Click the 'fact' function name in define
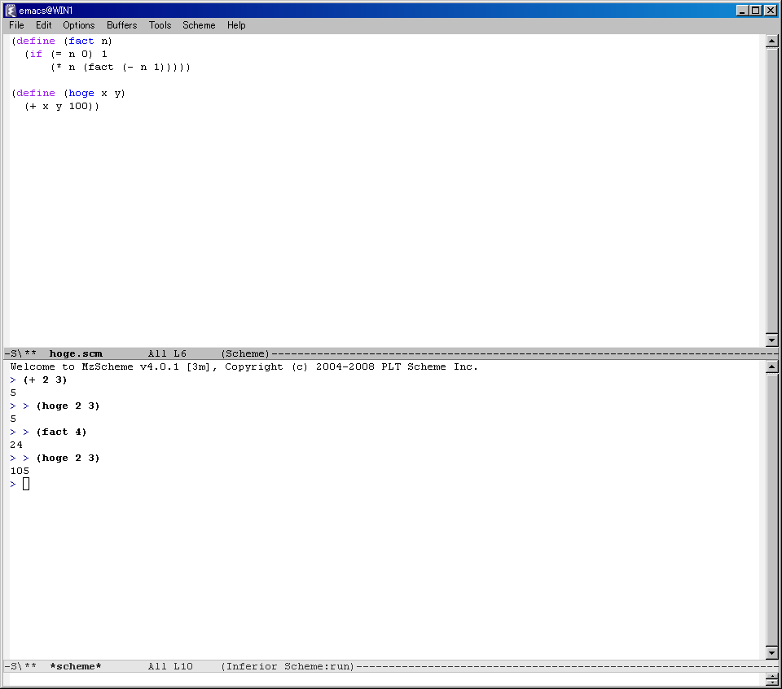Viewport: 782px width, 689px height. click(x=81, y=41)
